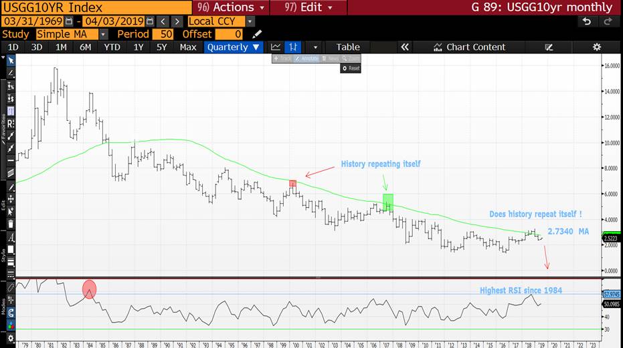Expand the Local CCY currency dropdown
Viewport: 623px width, 348px height.
point(250,21)
